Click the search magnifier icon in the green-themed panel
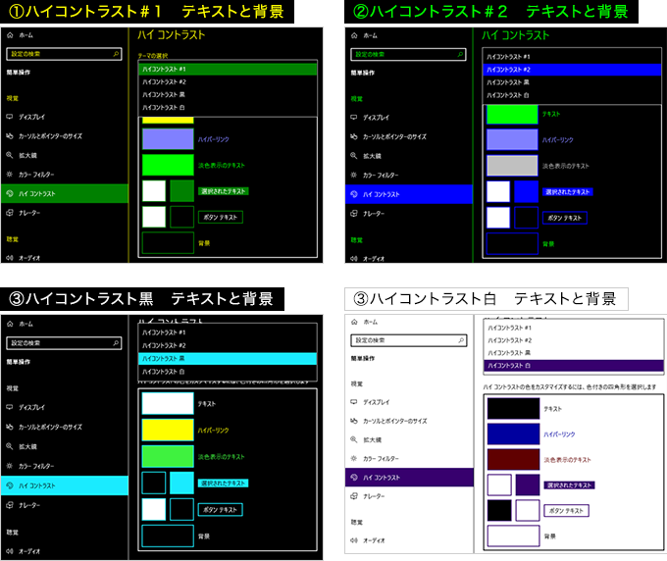Viewport: 667px width, 561px height. [x=115, y=55]
